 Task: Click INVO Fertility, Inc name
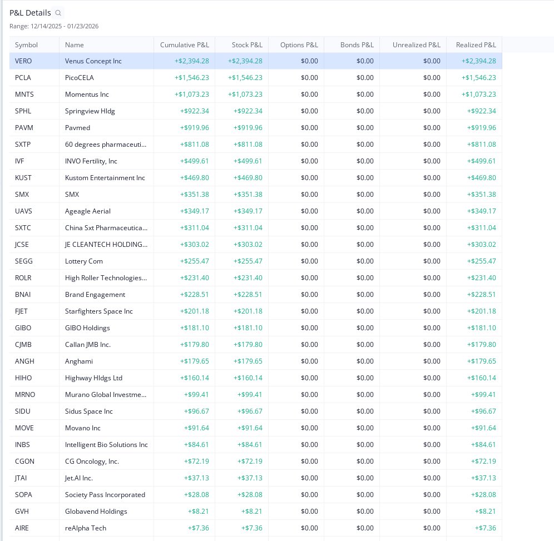[x=91, y=161]
